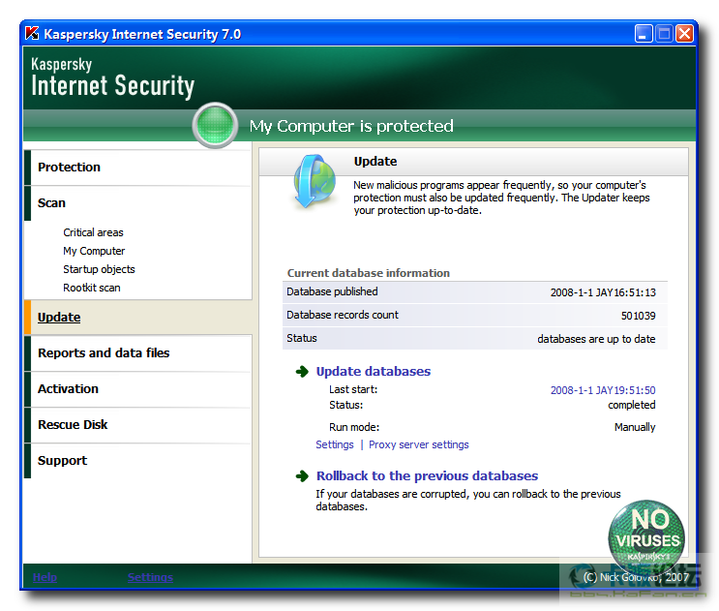
Task: Open the Activation section
Action: [x=68, y=388]
